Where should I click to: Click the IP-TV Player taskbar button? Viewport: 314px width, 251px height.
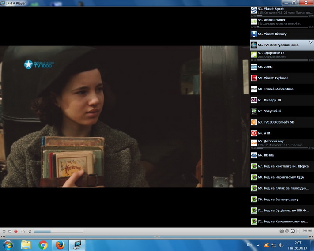coord(77,245)
